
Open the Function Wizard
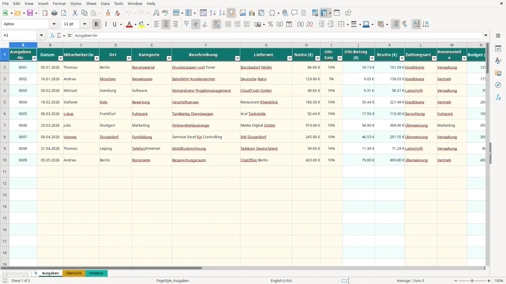53,36
